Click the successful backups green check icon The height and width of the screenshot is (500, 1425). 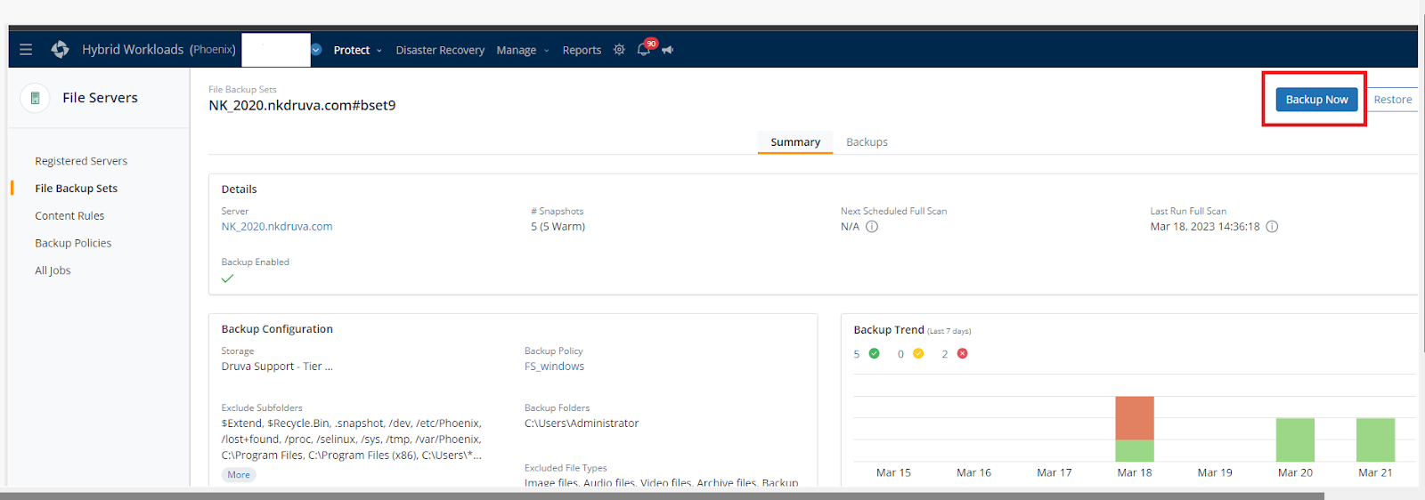click(x=874, y=354)
